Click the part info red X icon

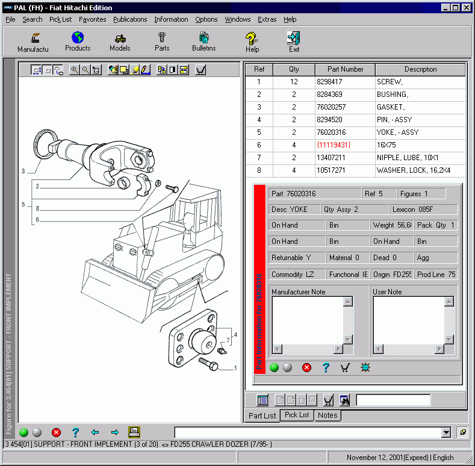tap(306, 367)
